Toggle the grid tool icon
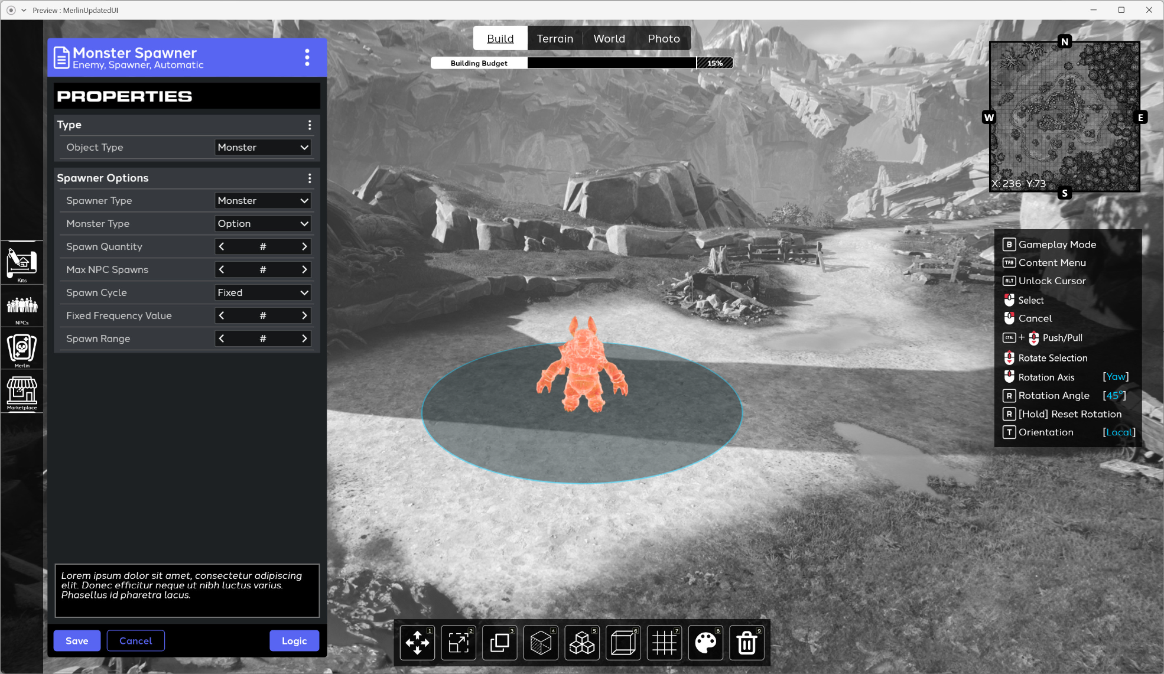 click(x=664, y=643)
